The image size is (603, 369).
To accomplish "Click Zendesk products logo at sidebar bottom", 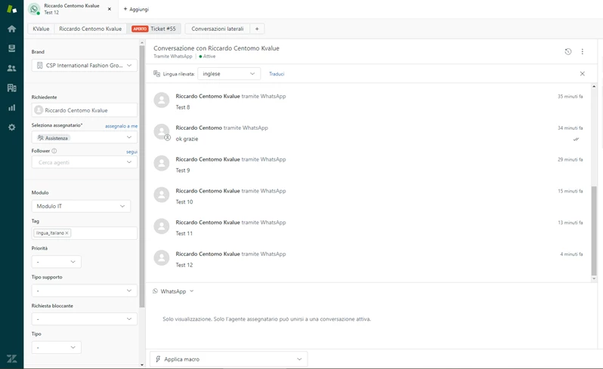I will pyautogui.click(x=11, y=358).
